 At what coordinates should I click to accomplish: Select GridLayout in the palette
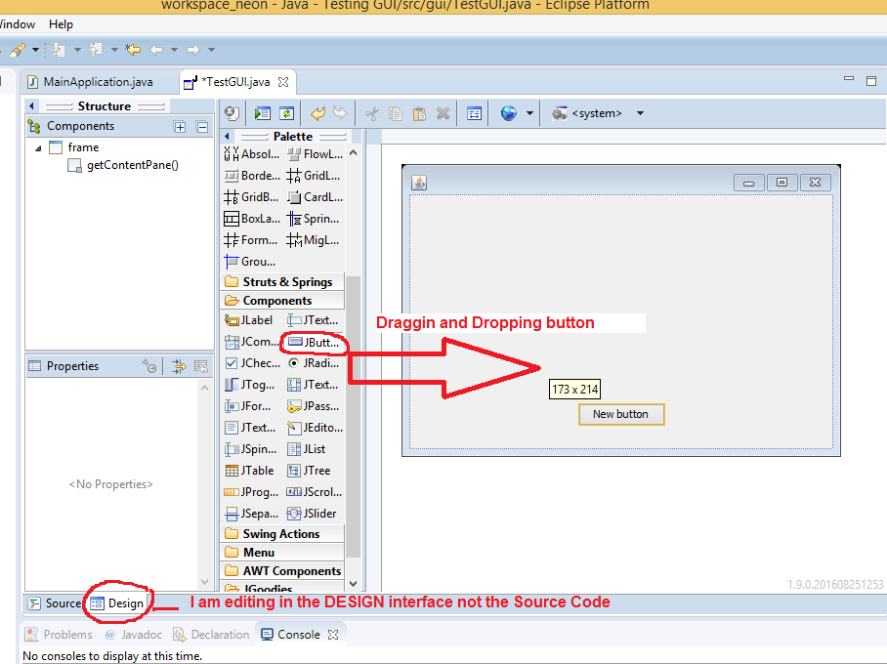tap(313, 176)
